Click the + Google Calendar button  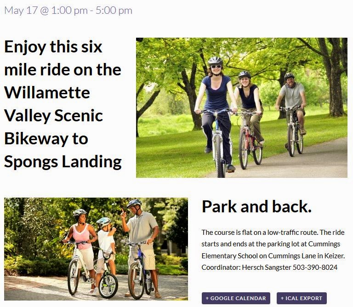236,298
